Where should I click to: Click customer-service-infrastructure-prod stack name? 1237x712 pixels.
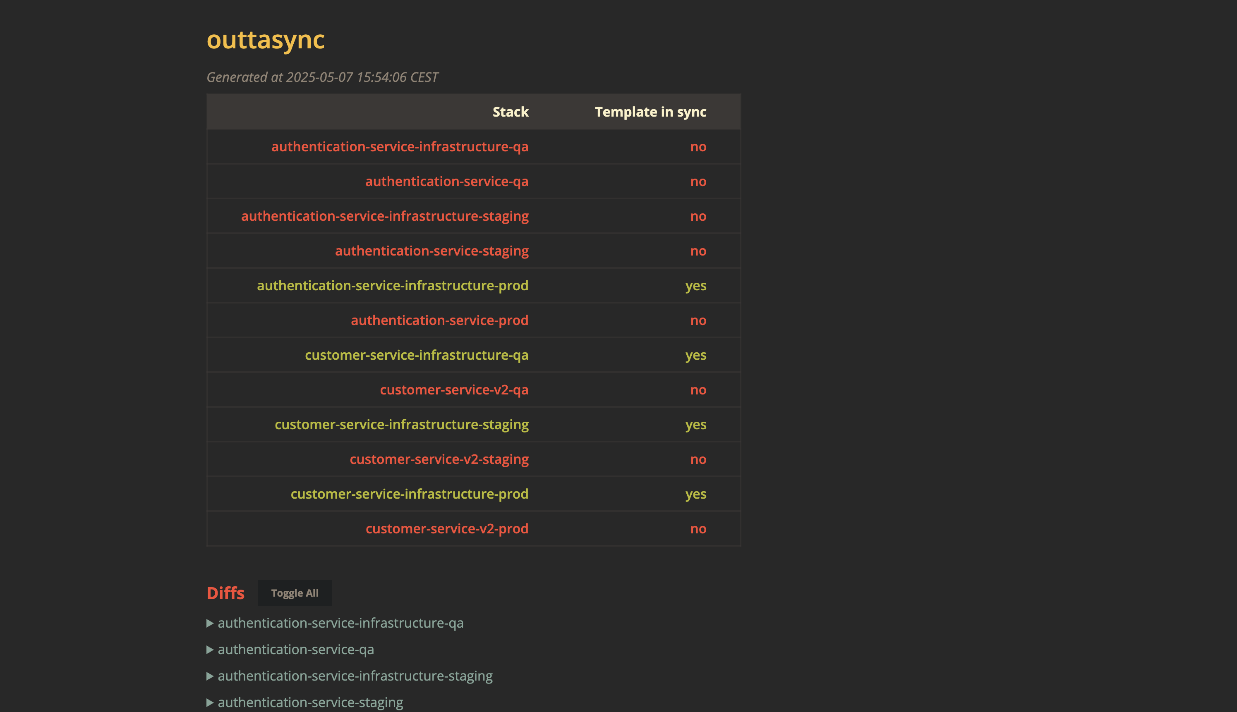click(409, 494)
